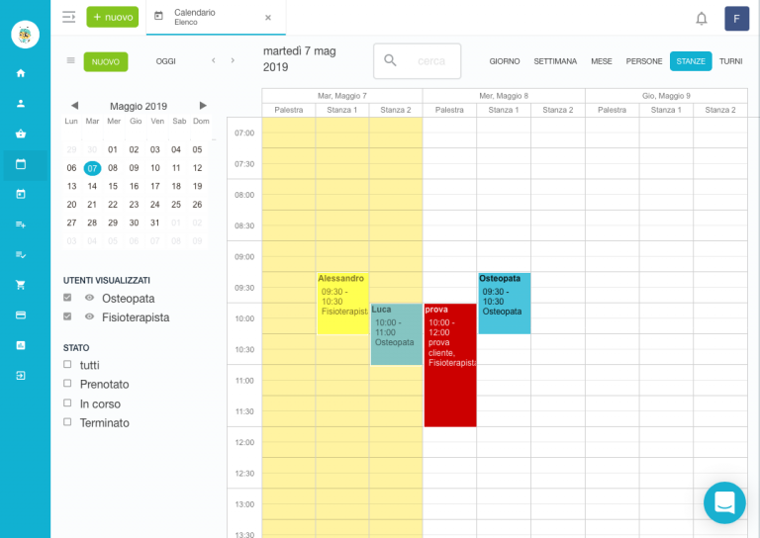Open the person/clients sidebar icon
Screen dimensions: 760x538
[21, 103]
